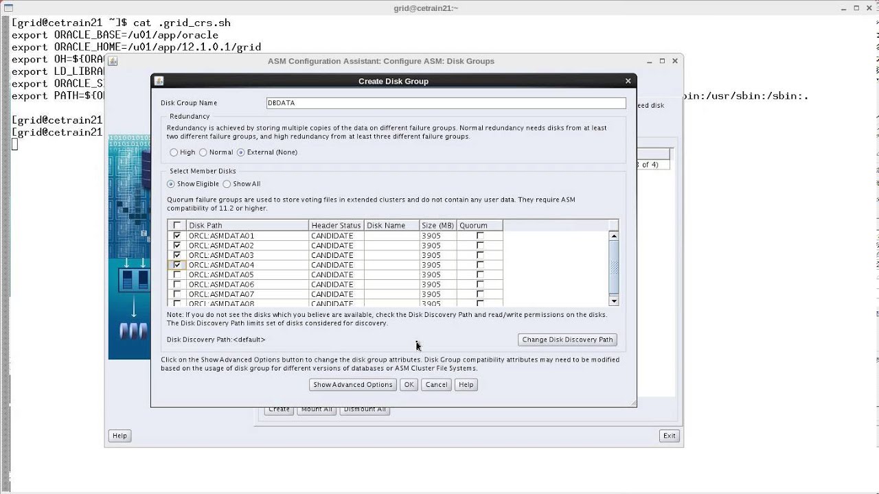
Task: Check disk ORCL:ASMDATA06
Action: [x=177, y=284]
